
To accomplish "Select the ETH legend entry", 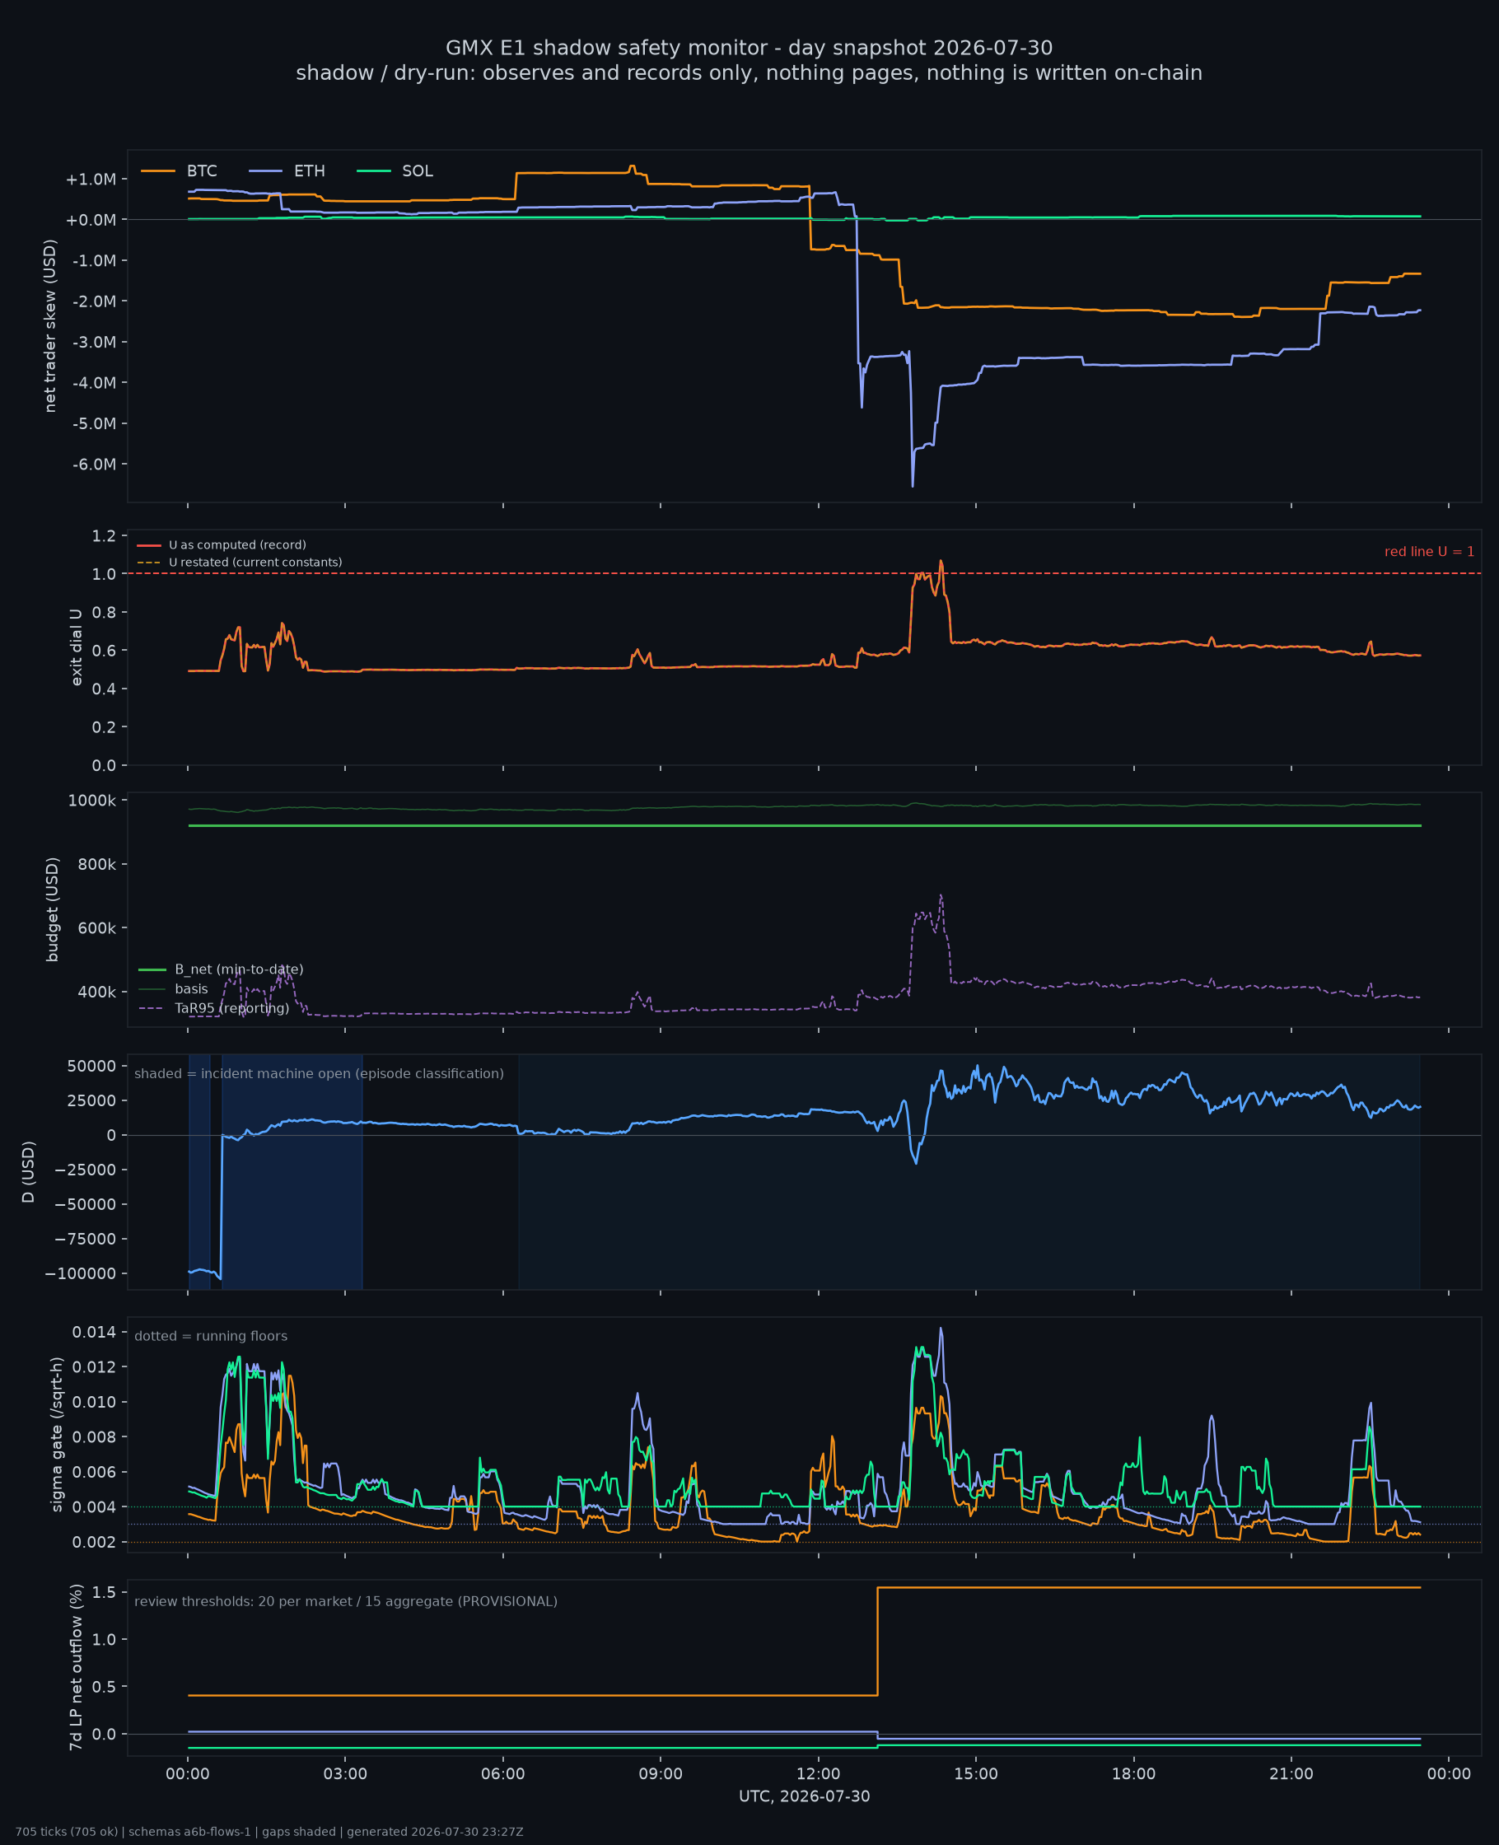I will [287, 171].
